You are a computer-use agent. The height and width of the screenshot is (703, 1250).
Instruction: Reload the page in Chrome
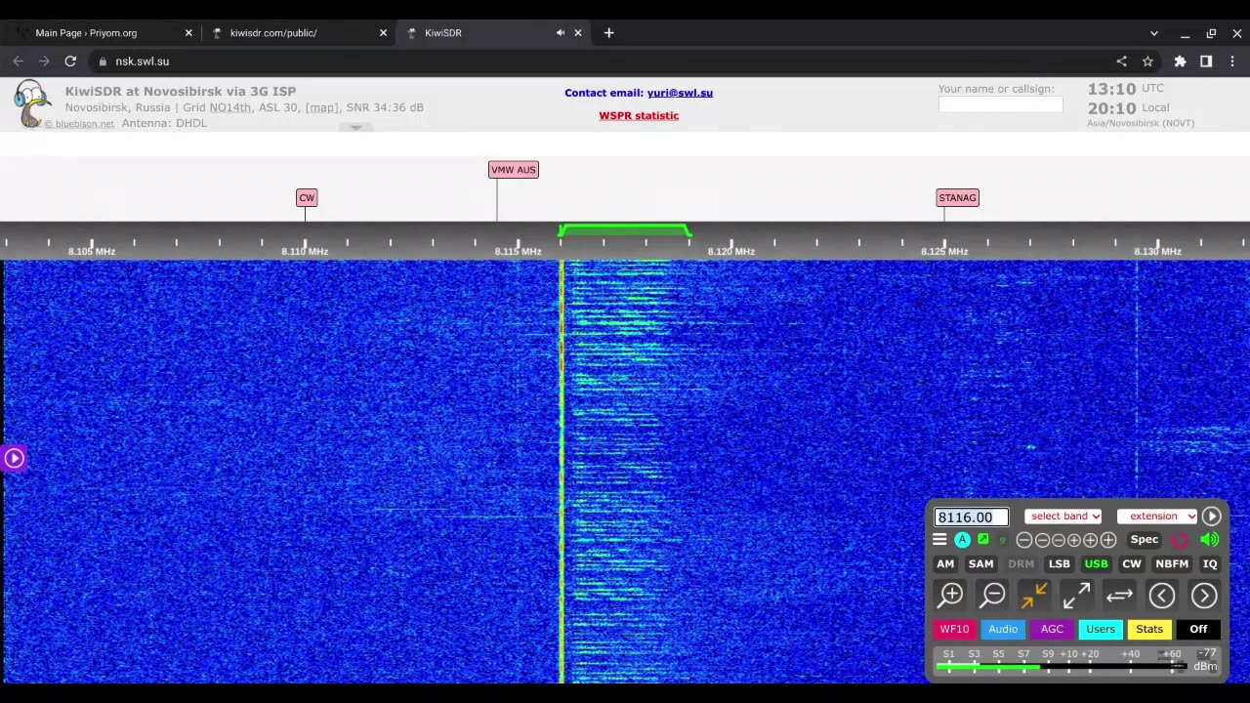pyautogui.click(x=70, y=61)
